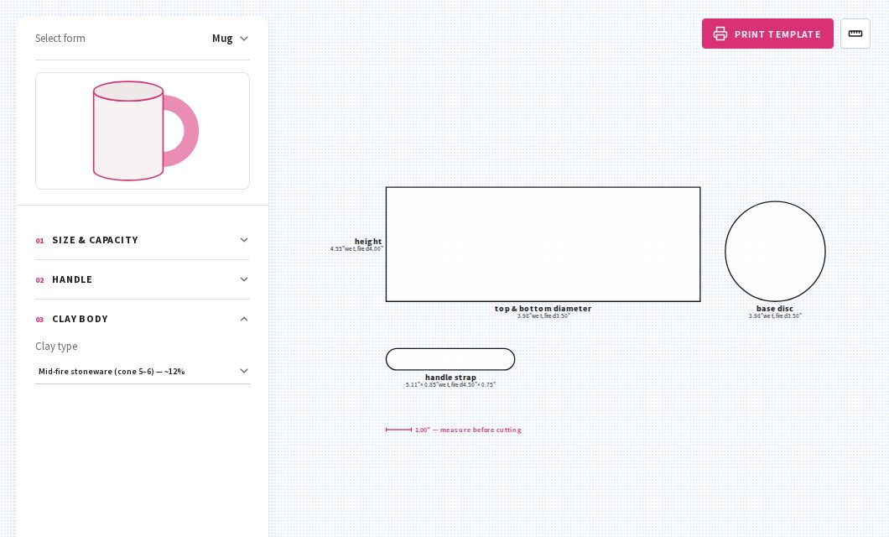Viewport: 889px width, 537px height.
Task: Click the 4.55" wet dimension under height
Action: click(x=356, y=249)
